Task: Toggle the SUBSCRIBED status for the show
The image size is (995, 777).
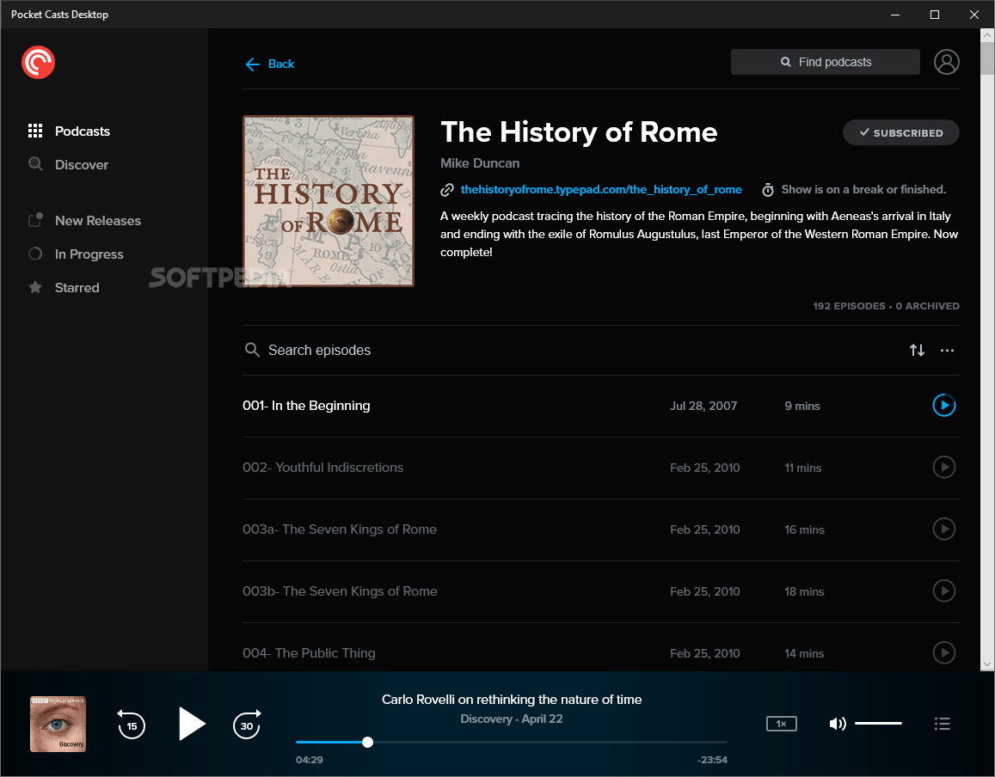Action: coord(900,132)
